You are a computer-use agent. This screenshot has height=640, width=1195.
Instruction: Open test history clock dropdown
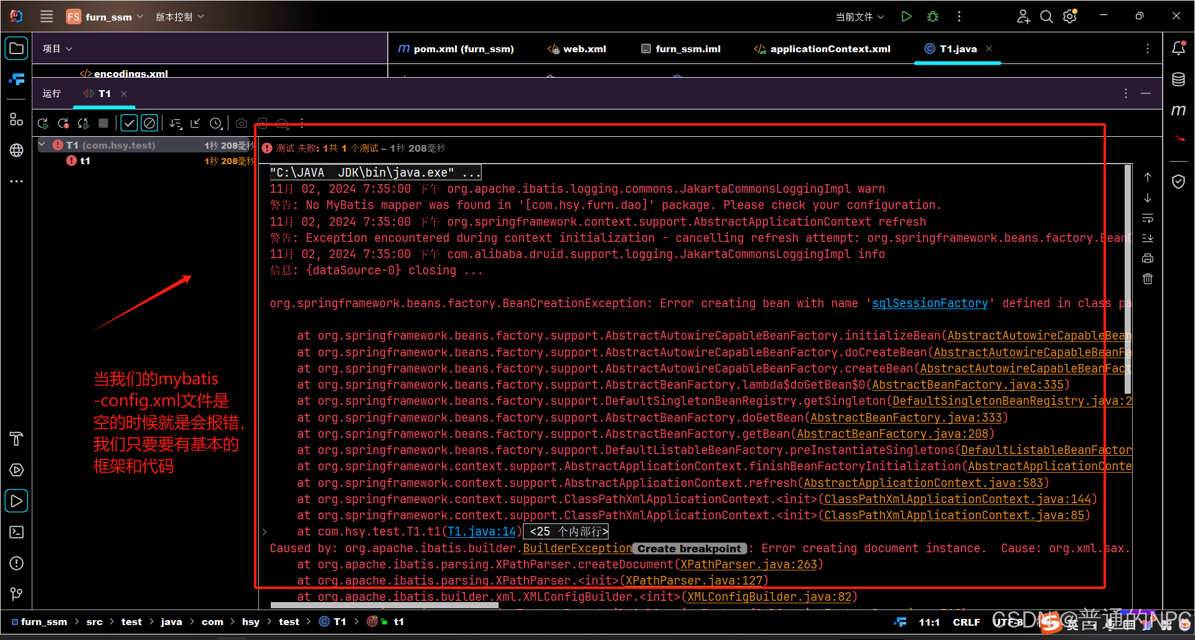pos(216,123)
